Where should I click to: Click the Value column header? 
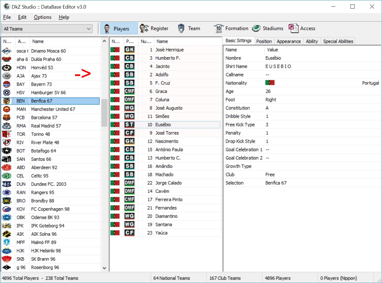point(323,50)
